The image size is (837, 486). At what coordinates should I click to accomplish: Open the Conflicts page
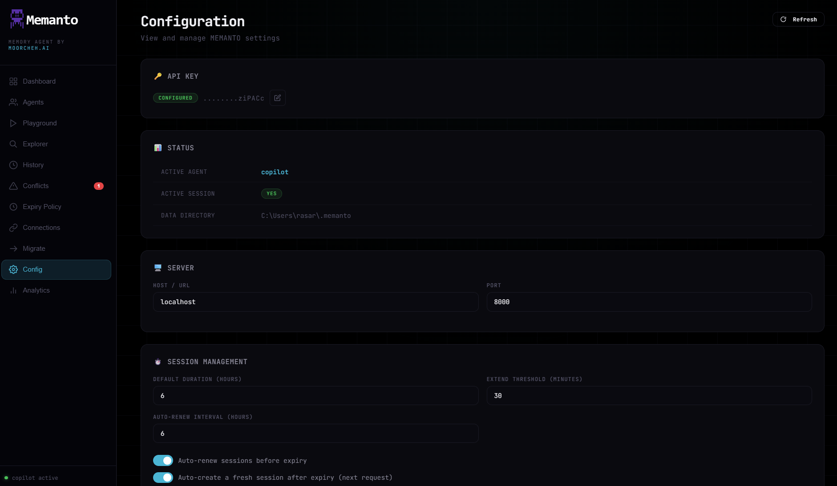(x=56, y=186)
